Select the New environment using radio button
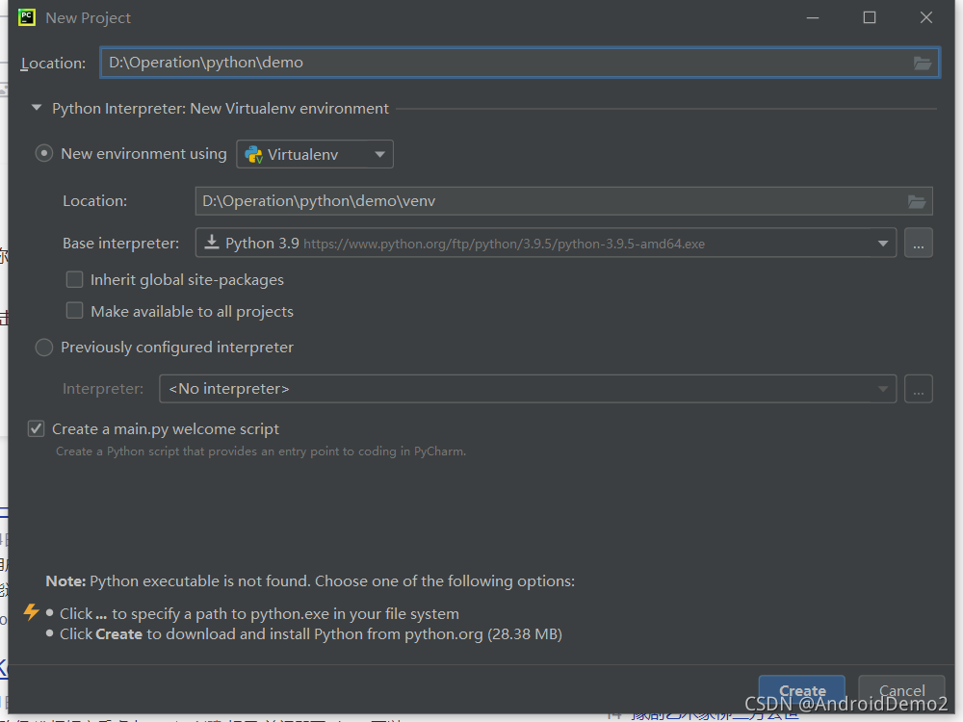The image size is (963, 722). (43, 153)
